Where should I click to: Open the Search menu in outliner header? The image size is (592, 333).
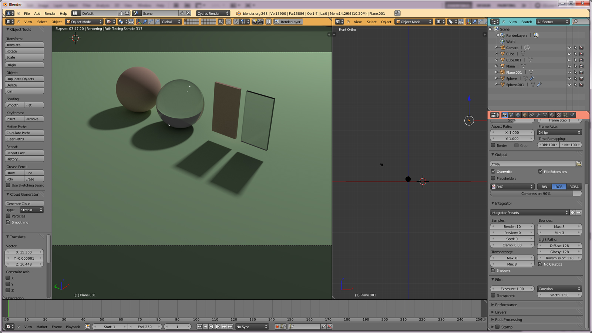pos(527,22)
